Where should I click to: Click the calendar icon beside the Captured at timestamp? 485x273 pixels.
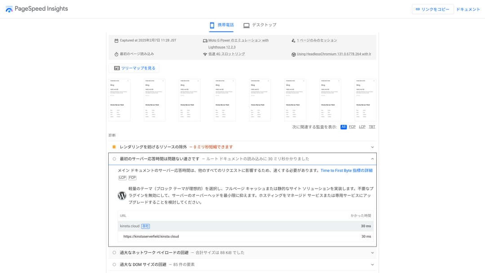tap(116, 40)
